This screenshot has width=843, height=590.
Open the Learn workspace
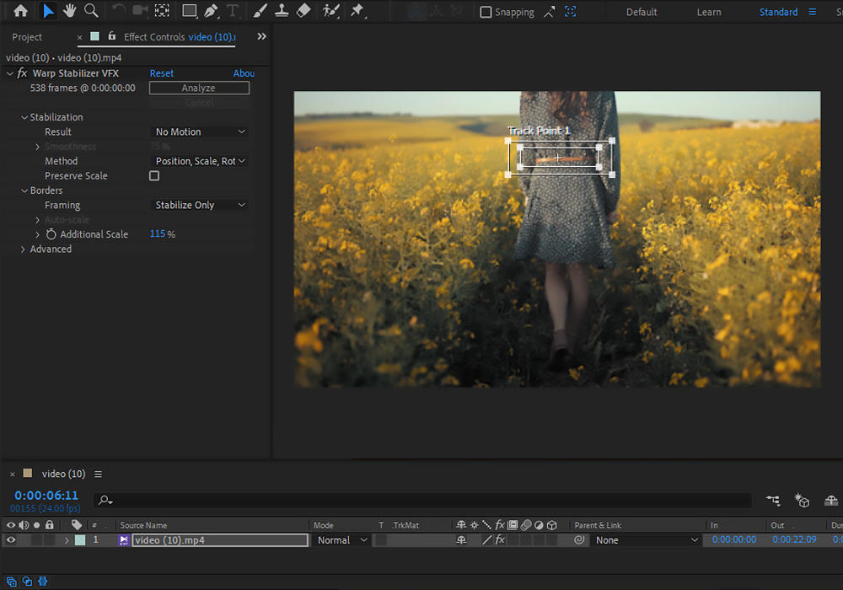click(x=709, y=12)
